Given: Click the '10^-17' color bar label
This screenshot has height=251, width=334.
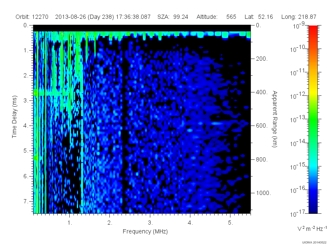Looking at the screenshot, I should click(298, 213).
